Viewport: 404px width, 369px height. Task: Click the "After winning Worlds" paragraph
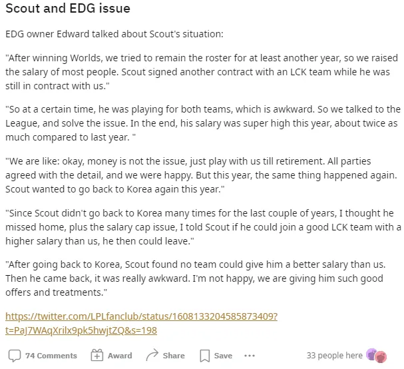pyautogui.click(x=200, y=70)
